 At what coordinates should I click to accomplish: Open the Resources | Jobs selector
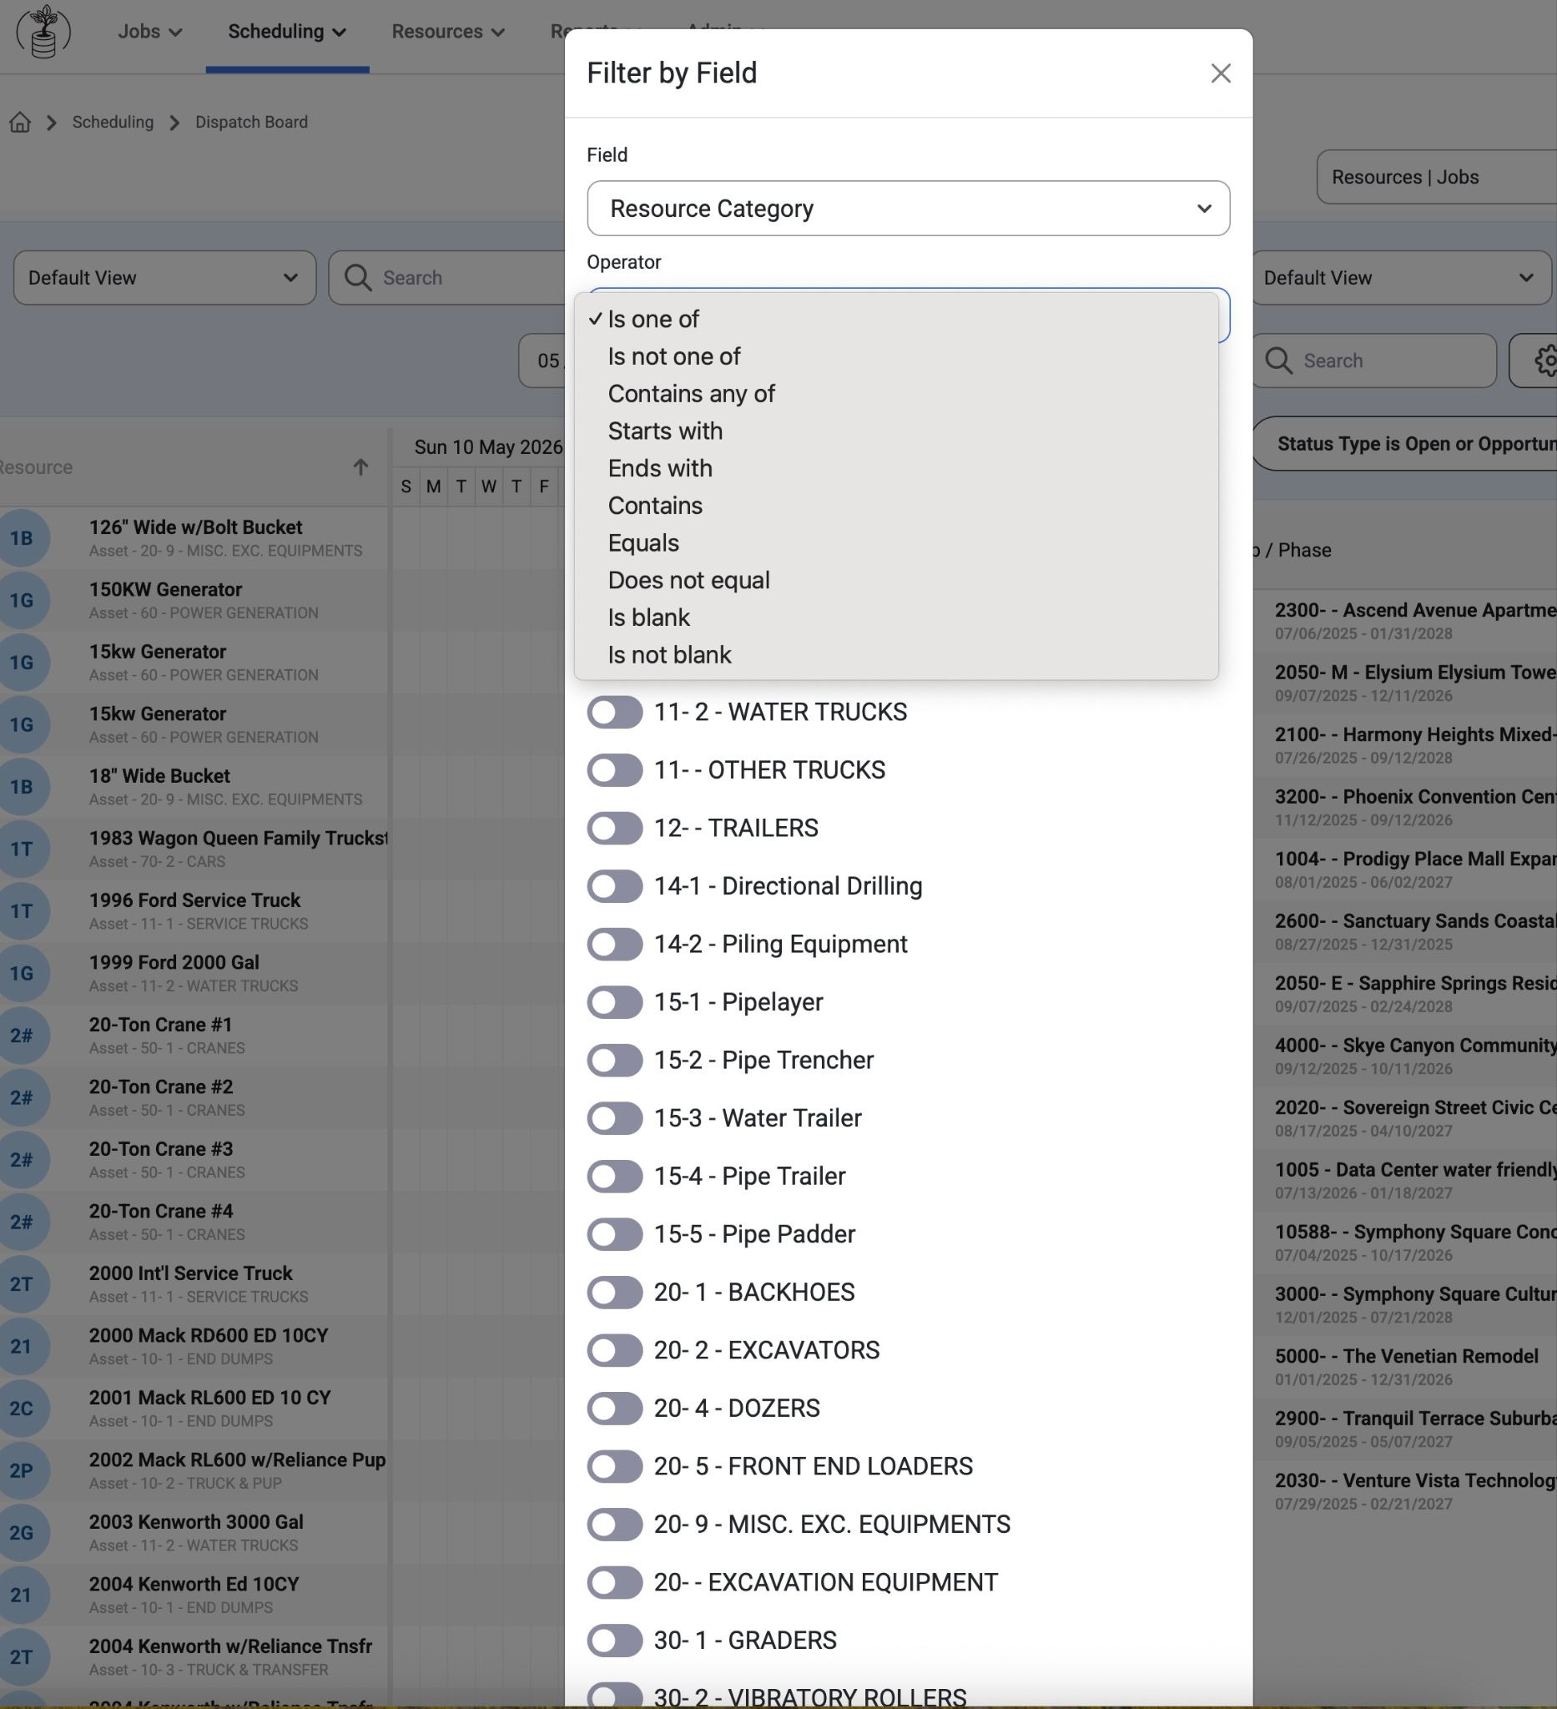click(1437, 177)
